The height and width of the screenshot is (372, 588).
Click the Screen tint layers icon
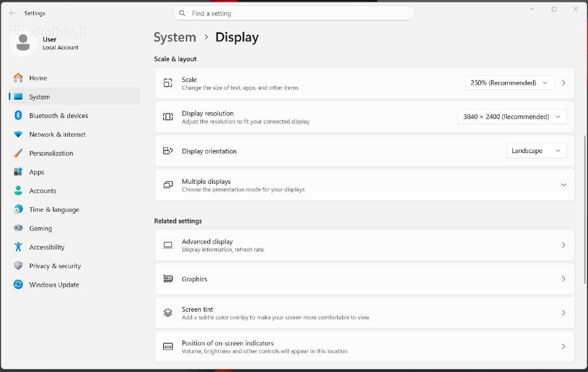(168, 313)
